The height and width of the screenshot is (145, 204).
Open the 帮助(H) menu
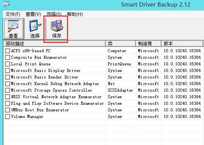click(x=75, y=14)
